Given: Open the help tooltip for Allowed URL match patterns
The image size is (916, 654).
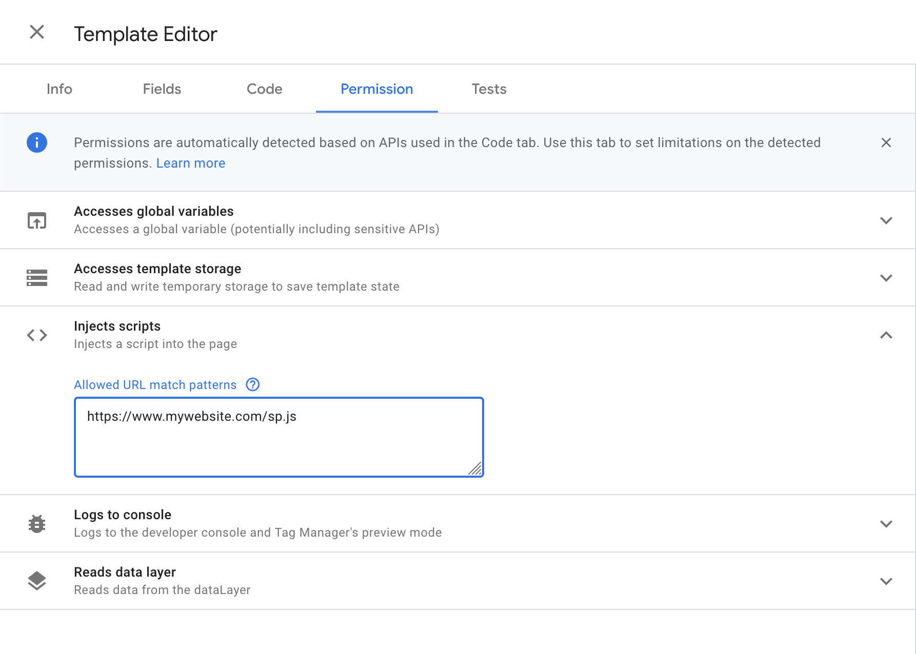Looking at the screenshot, I should [x=252, y=384].
